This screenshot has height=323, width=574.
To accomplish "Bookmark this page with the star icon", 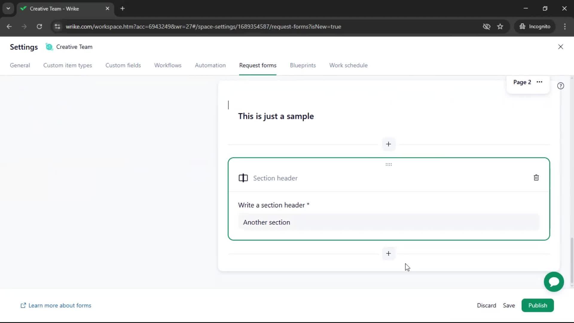I will pyautogui.click(x=500, y=27).
